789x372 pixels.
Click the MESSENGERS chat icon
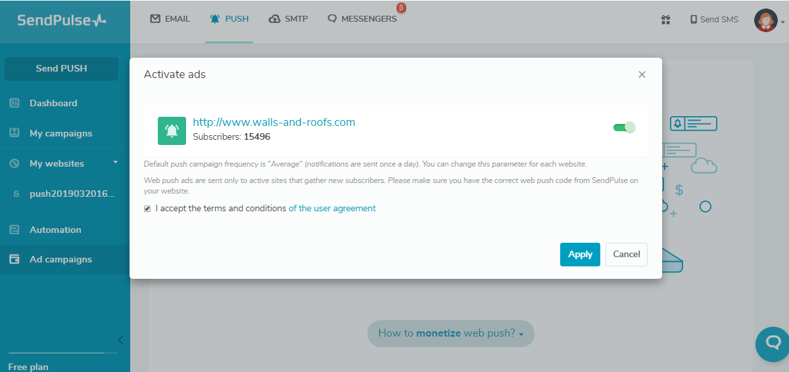[x=332, y=19]
